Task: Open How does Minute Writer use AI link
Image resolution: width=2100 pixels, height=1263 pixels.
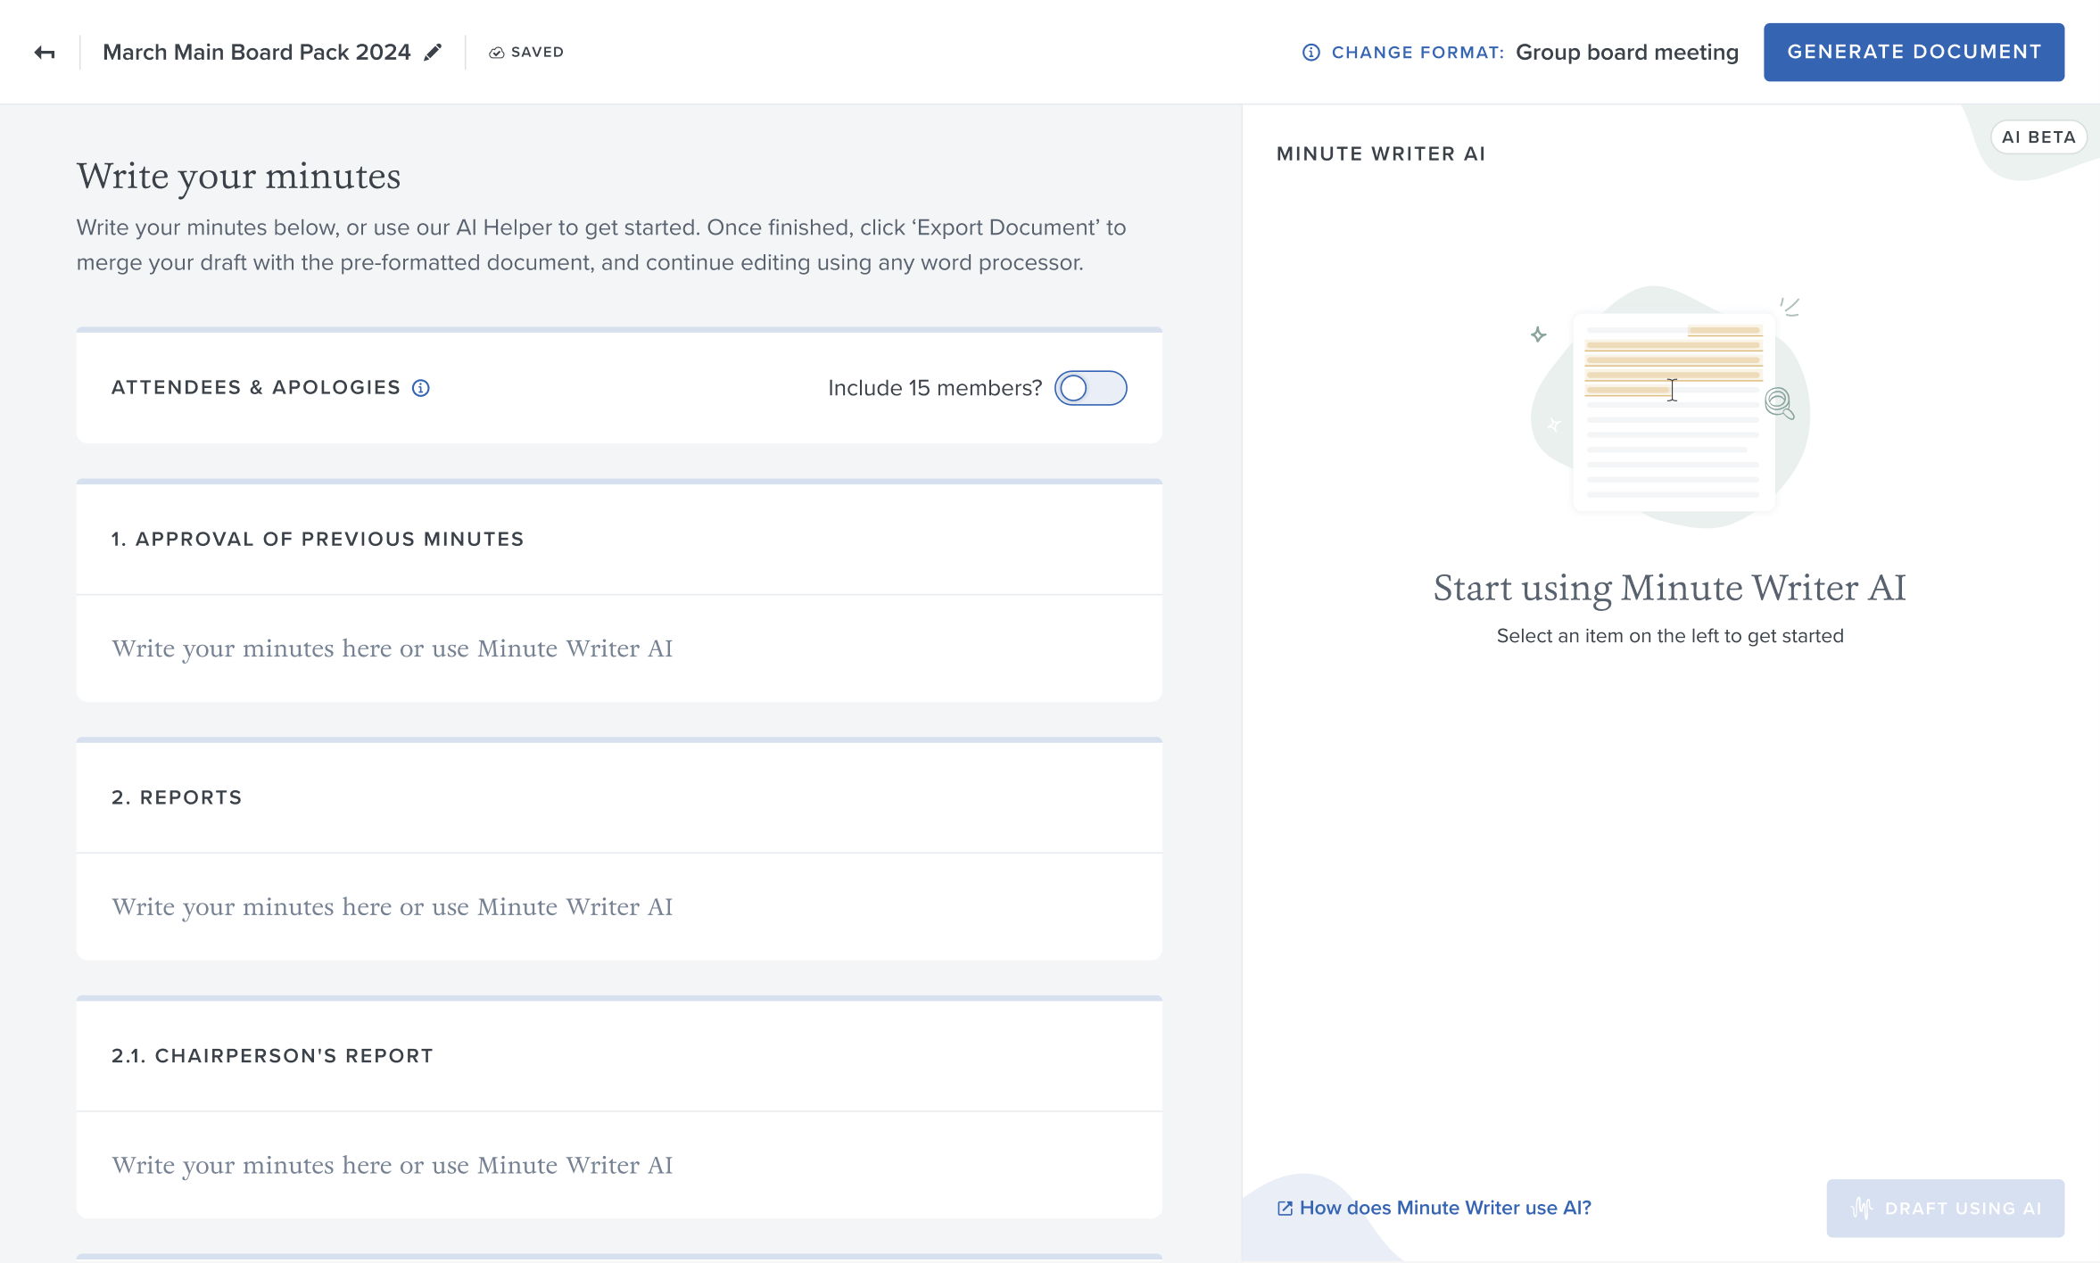Action: [x=1445, y=1209]
